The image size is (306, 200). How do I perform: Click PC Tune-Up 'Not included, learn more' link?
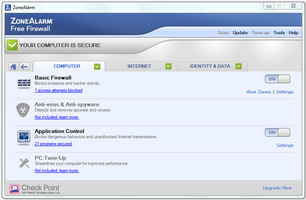pos(57,171)
